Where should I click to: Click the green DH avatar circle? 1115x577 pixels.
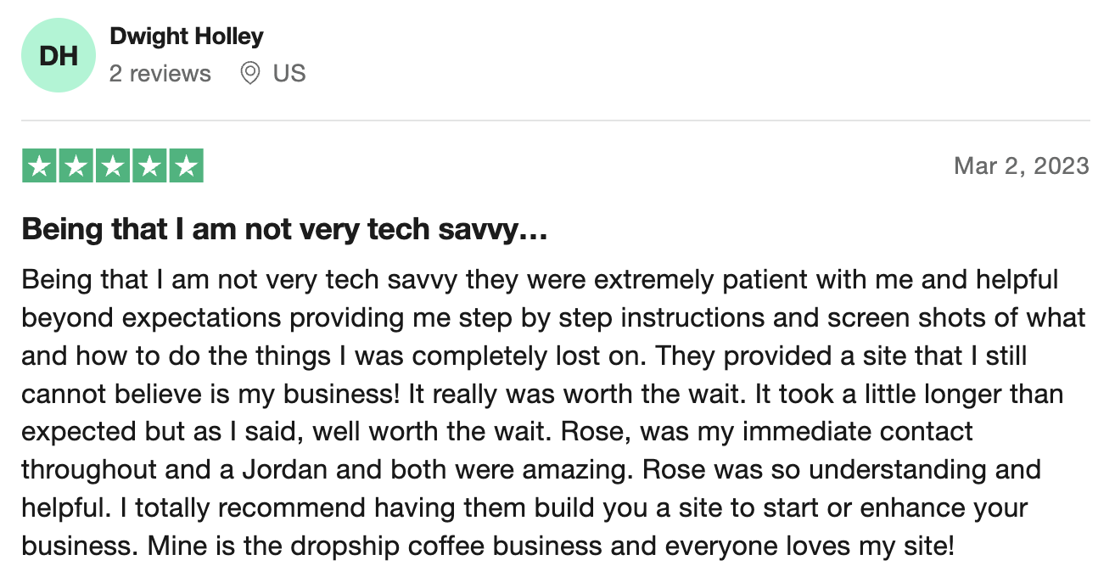coord(59,55)
